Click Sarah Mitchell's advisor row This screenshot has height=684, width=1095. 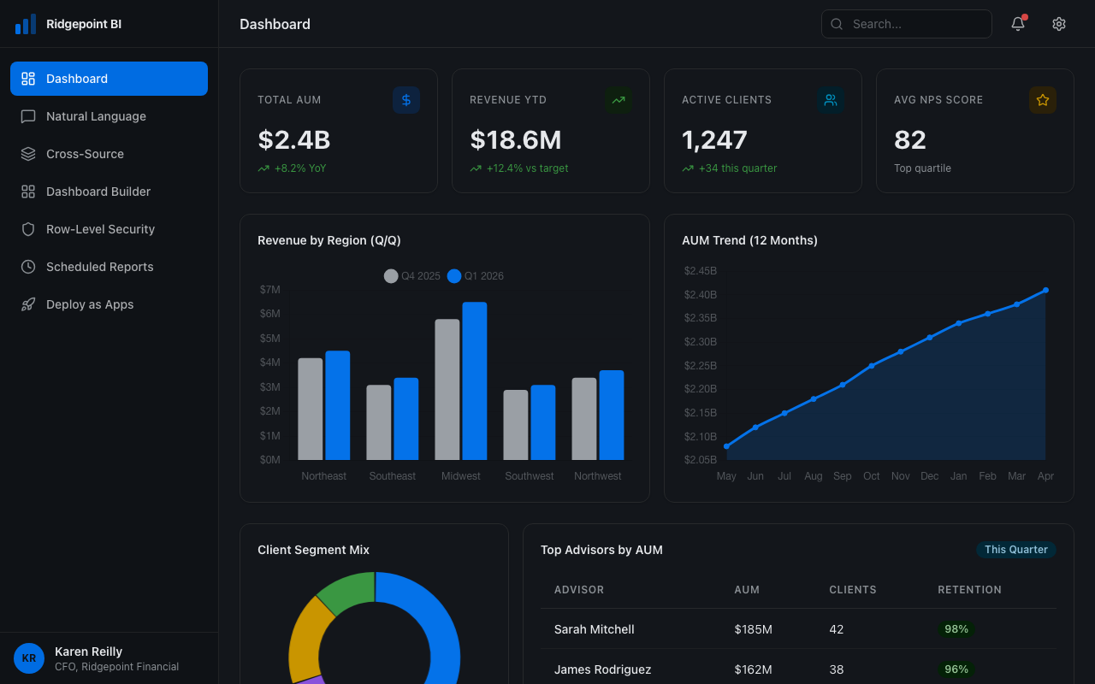point(594,629)
